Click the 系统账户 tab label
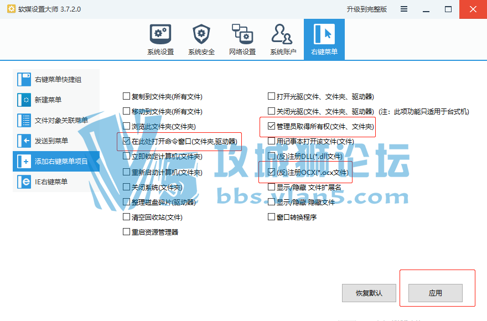The image size is (487, 321). 283,52
